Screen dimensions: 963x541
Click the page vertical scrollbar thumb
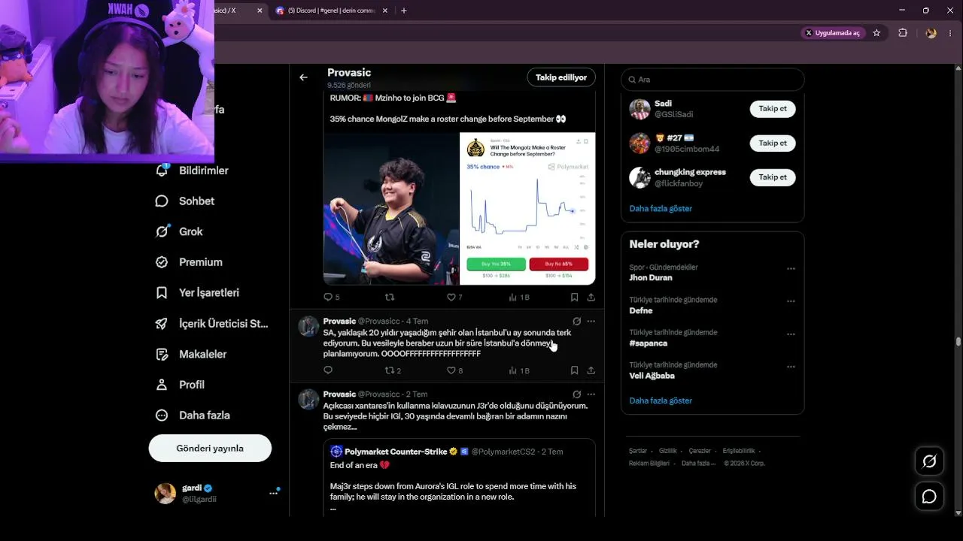click(958, 341)
